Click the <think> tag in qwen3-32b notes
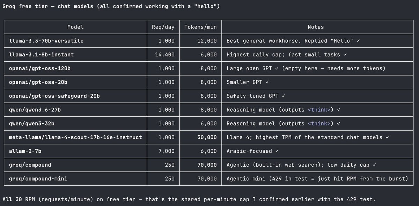Viewport: 419px width, 206px height. [x=319, y=123]
